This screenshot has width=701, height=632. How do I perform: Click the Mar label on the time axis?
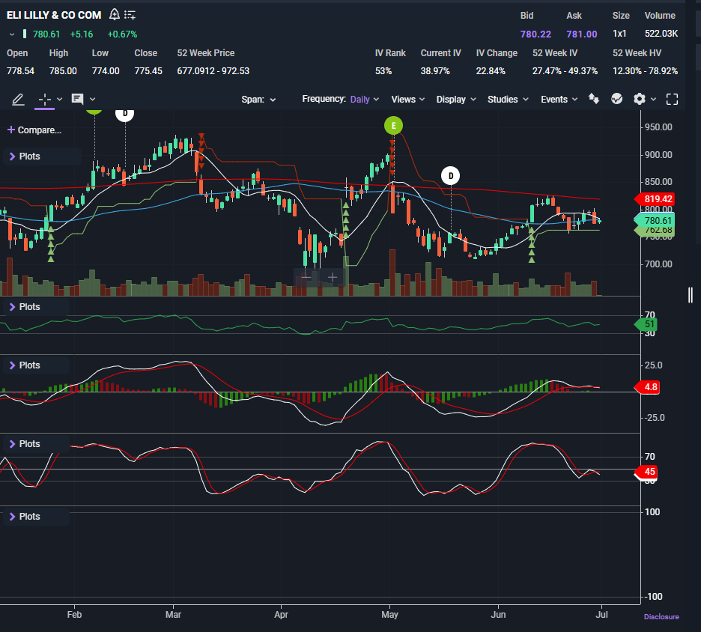point(173,615)
